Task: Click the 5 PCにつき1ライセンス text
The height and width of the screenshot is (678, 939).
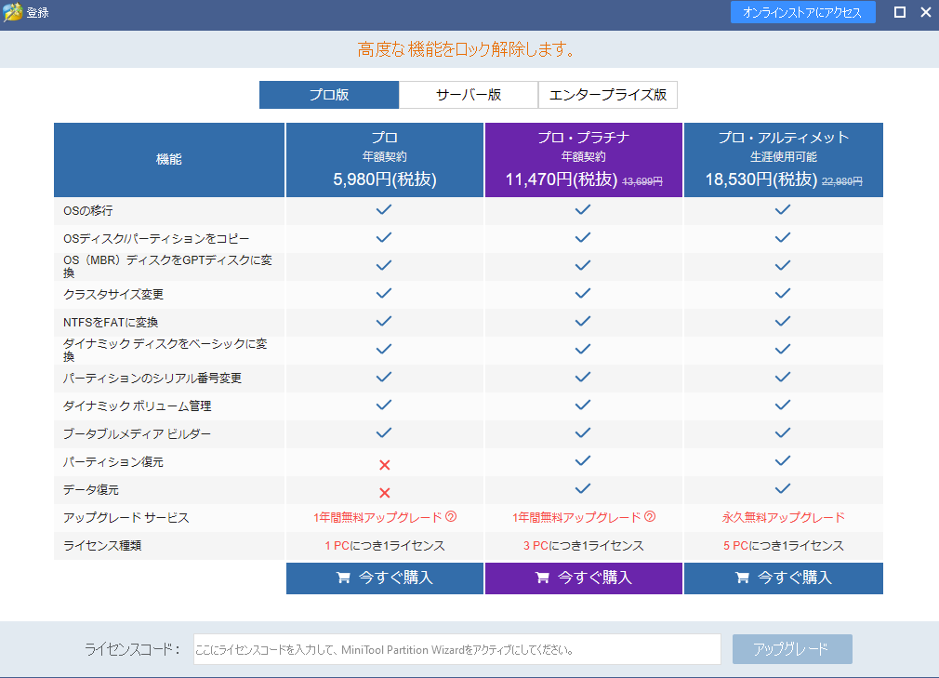Action: coord(784,546)
